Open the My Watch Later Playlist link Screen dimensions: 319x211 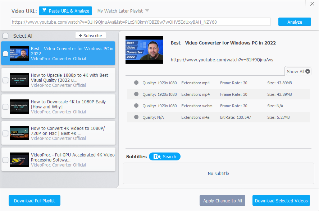pyautogui.click(x=120, y=11)
